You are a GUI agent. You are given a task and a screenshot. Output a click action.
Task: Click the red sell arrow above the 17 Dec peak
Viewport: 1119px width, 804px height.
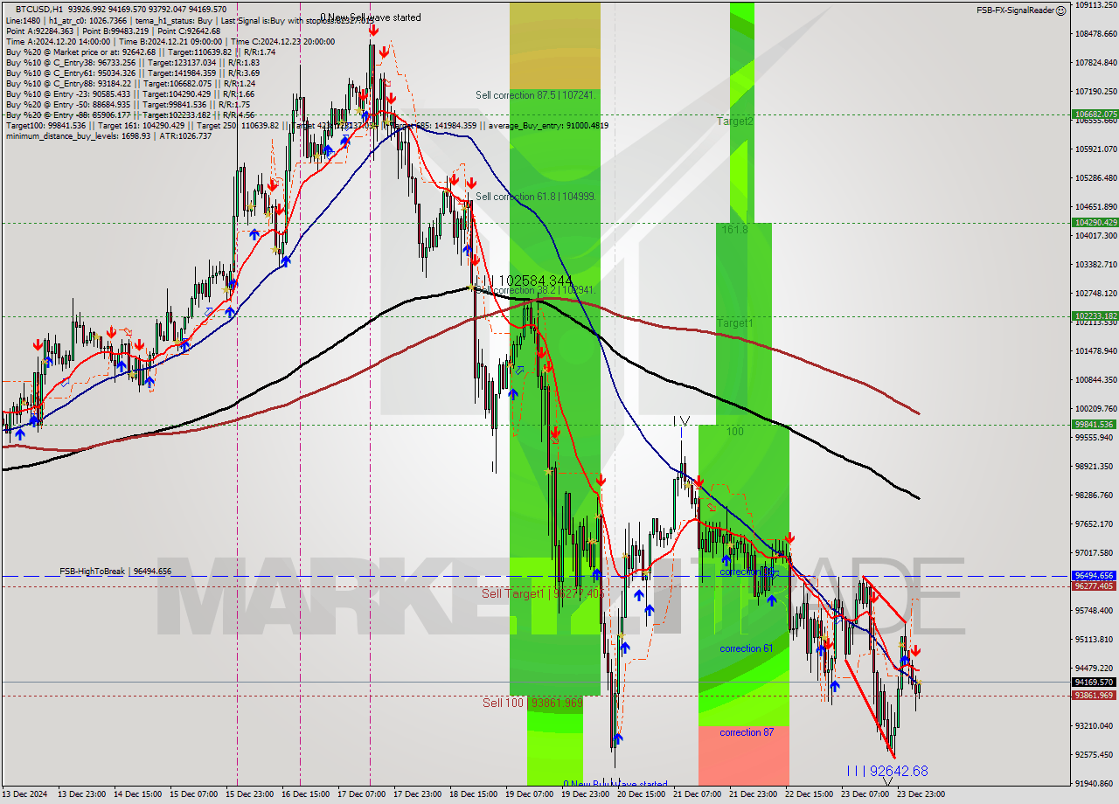pos(373,31)
